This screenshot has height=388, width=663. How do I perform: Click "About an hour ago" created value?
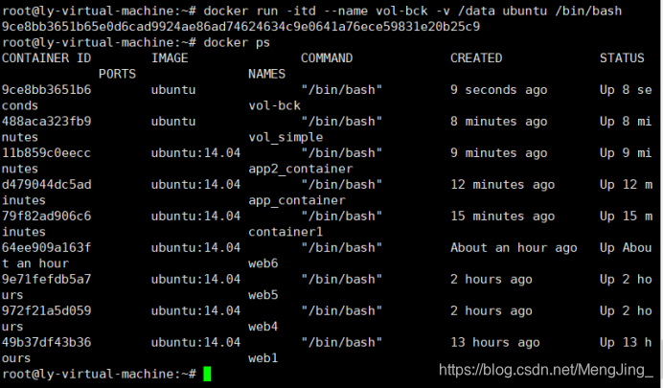[514, 248]
